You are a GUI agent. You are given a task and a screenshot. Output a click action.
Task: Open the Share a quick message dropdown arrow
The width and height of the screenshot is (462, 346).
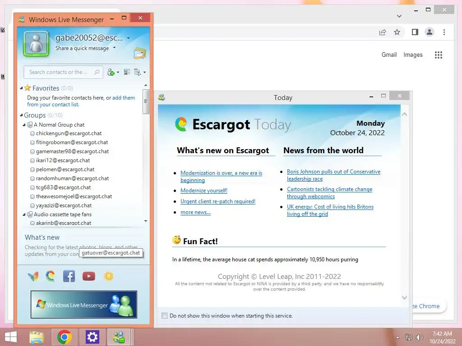click(114, 48)
